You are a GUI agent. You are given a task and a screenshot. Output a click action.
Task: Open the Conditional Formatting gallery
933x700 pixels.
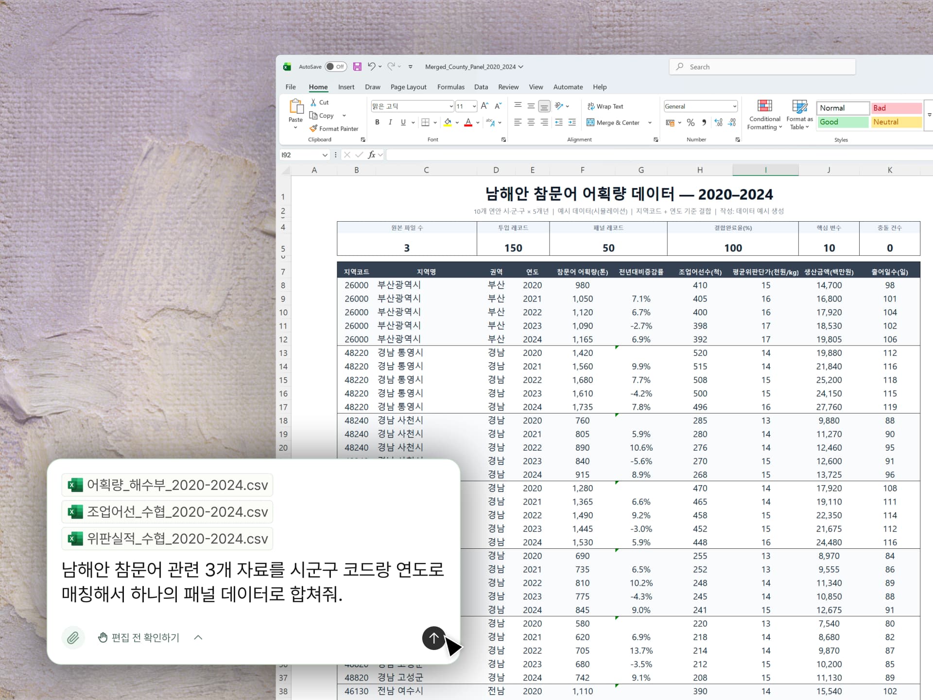click(764, 115)
